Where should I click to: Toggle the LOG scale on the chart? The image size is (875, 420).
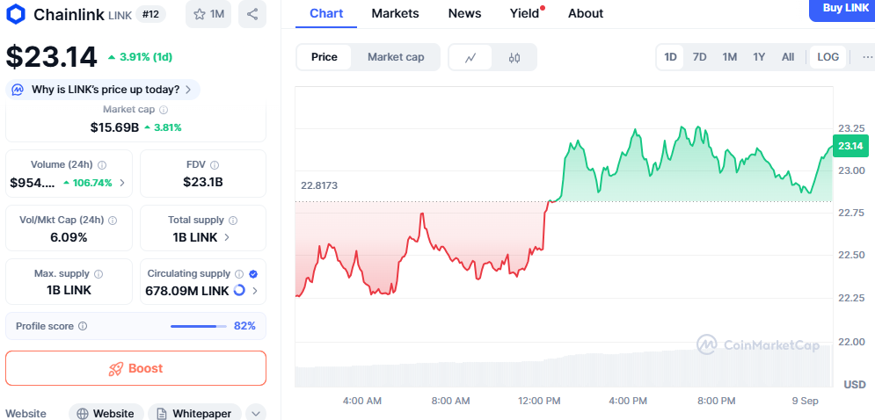828,57
